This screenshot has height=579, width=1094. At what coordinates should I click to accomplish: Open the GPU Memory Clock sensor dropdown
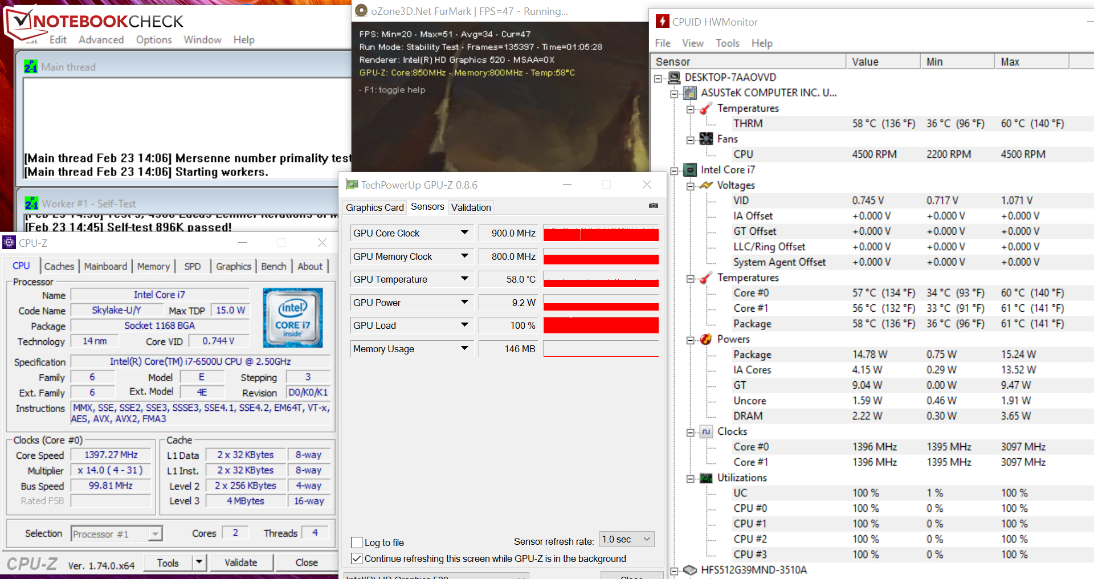[x=464, y=256]
